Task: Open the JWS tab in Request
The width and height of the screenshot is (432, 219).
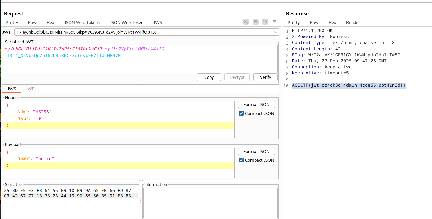Action: pyautogui.click(x=158, y=23)
